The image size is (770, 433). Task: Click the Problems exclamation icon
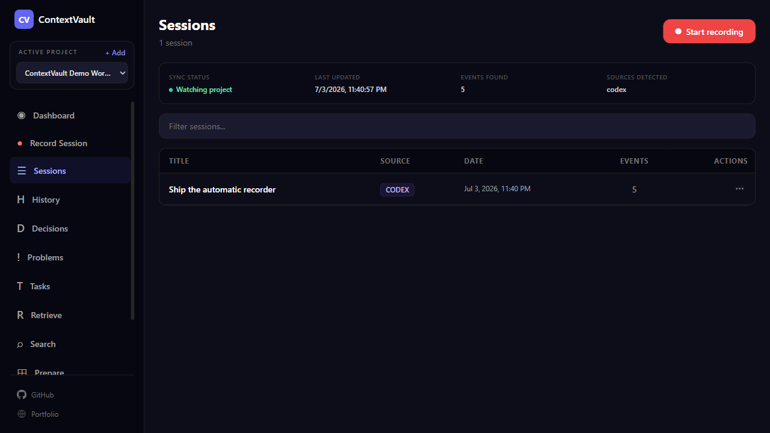19,257
